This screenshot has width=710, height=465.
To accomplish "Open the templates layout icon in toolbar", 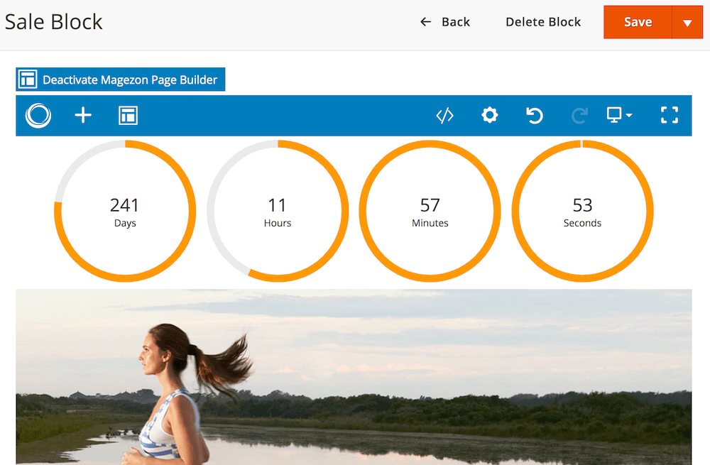I will click(x=128, y=116).
